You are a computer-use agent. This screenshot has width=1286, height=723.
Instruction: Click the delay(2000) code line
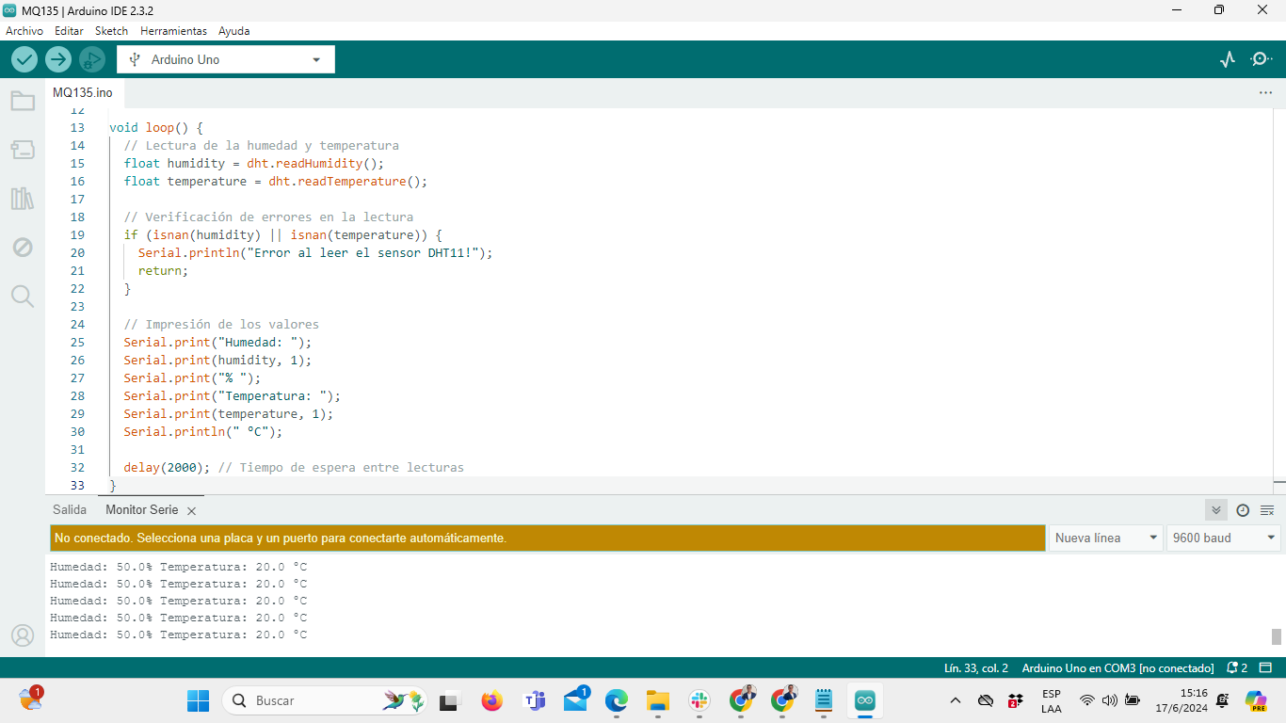[294, 467]
